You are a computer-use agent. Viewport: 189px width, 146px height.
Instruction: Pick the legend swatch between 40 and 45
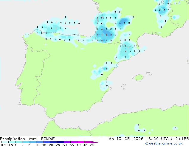pos(81,142)
